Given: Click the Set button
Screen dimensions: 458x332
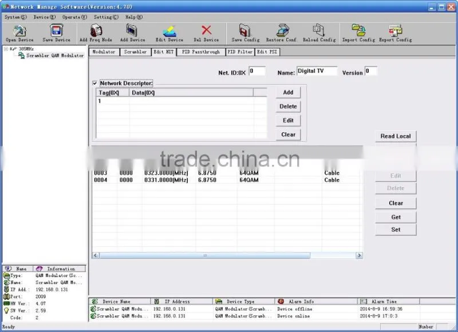Looking at the screenshot, I should [x=396, y=230].
